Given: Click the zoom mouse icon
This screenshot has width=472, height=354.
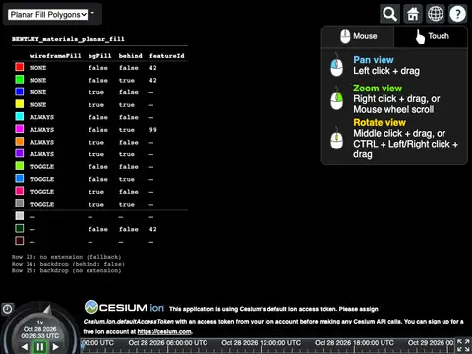Looking at the screenshot, I should click(336, 98).
